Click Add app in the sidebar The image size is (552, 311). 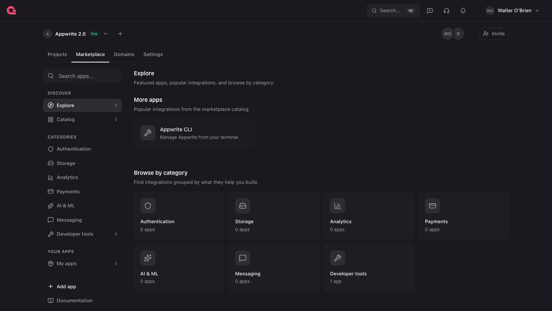pos(82,286)
